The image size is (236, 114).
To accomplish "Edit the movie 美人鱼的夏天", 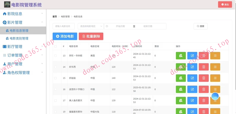I will [192, 101].
